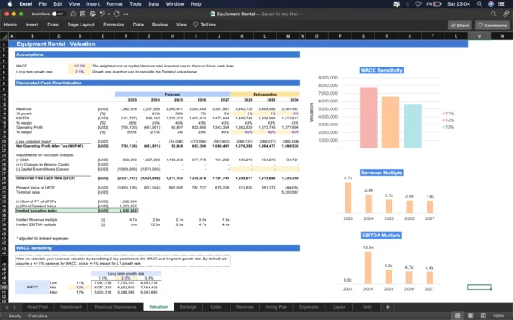Click the Redo icon
The height and width of the screenshot is (320, 513).
coord(117,14)
